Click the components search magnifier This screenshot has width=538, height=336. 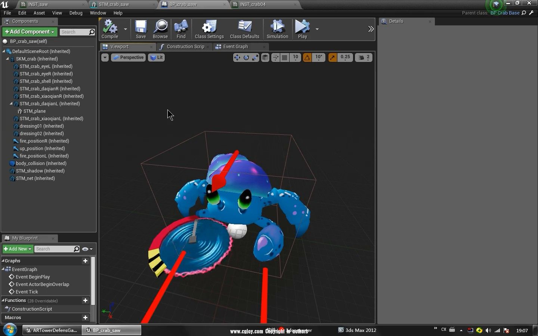click(x=92, y=32)
